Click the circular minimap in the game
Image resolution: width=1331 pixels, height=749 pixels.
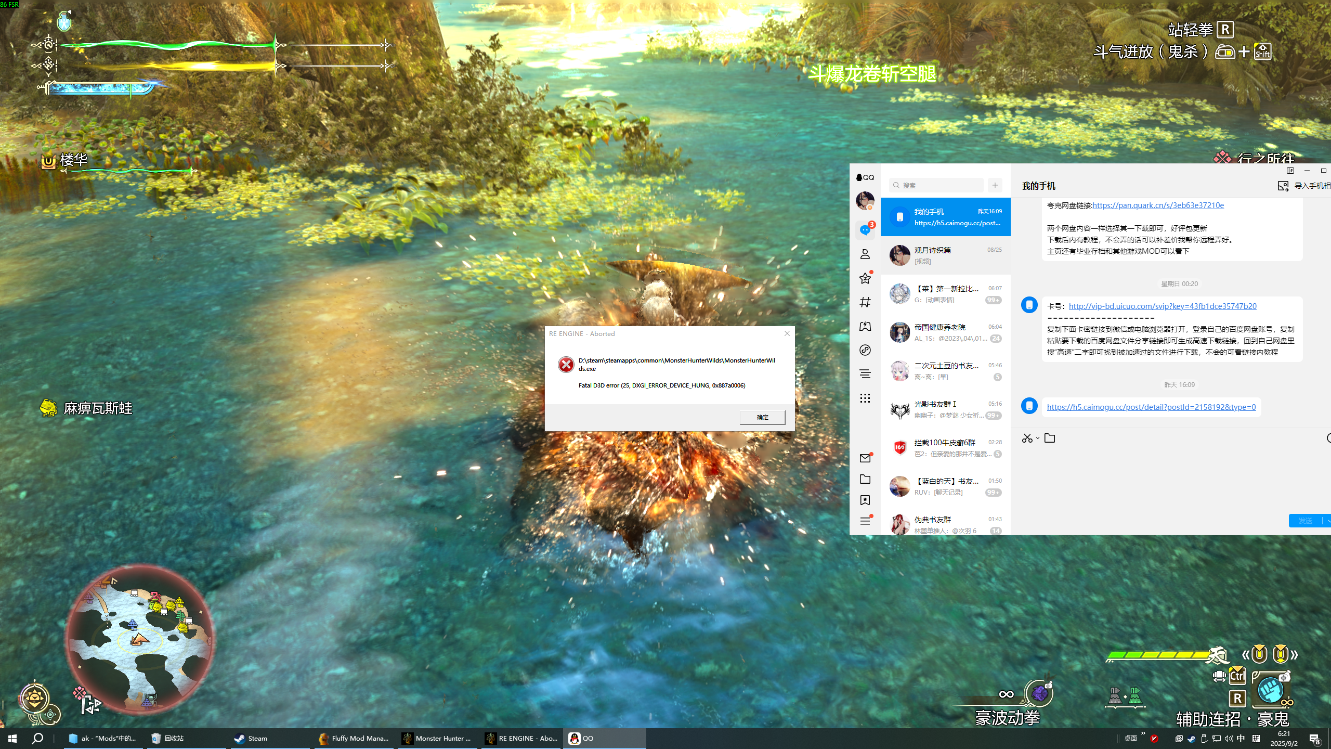(x=139, y=639)
